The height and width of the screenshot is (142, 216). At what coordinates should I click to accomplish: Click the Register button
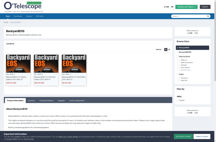coord(205,7)
